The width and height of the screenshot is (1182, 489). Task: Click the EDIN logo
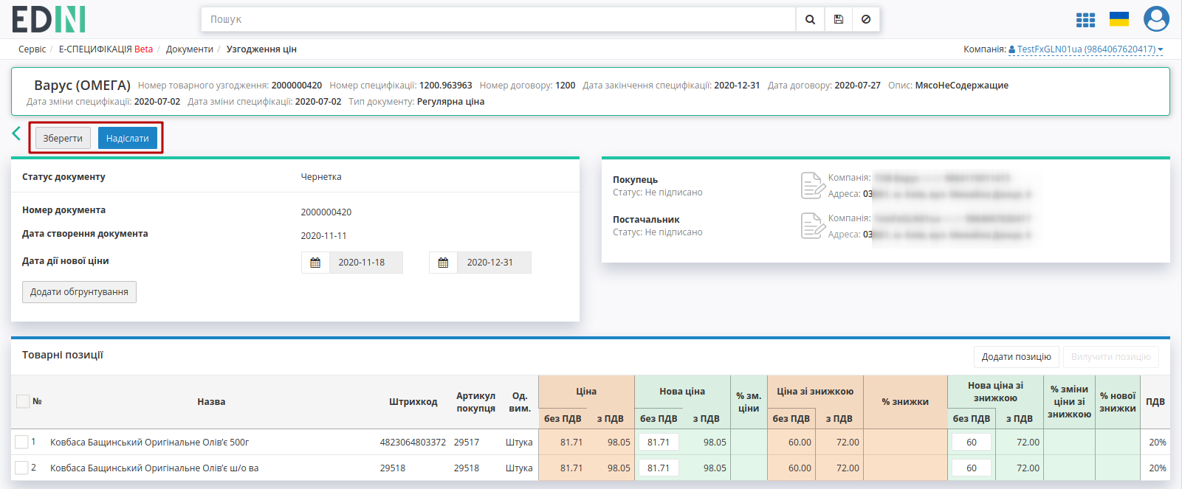coord(49,19)
